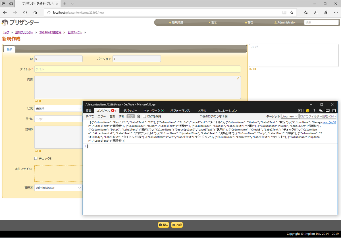341x238 pixels.
Task: Open the 管理 navigation menu
Action: pyautogui.click(x=249, y=22)
